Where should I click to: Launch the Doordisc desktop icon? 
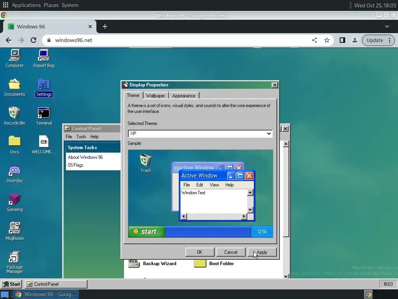point(15,174)
